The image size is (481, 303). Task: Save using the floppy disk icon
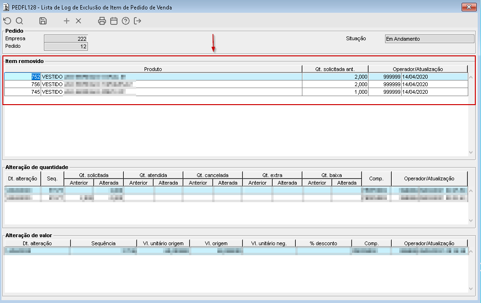[43, 21]
